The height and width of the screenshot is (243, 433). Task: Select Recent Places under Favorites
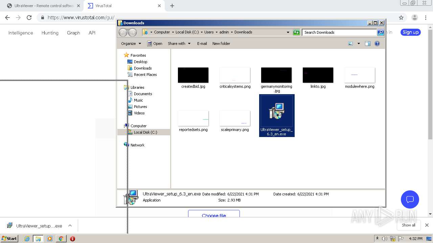coord(145,75)
